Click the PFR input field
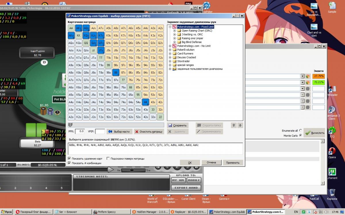345x215 pixels. coord(80,131)
